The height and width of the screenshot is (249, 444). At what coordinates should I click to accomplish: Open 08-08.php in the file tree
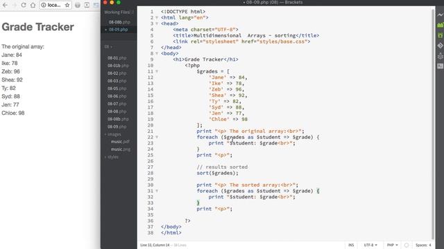[117, 111]
